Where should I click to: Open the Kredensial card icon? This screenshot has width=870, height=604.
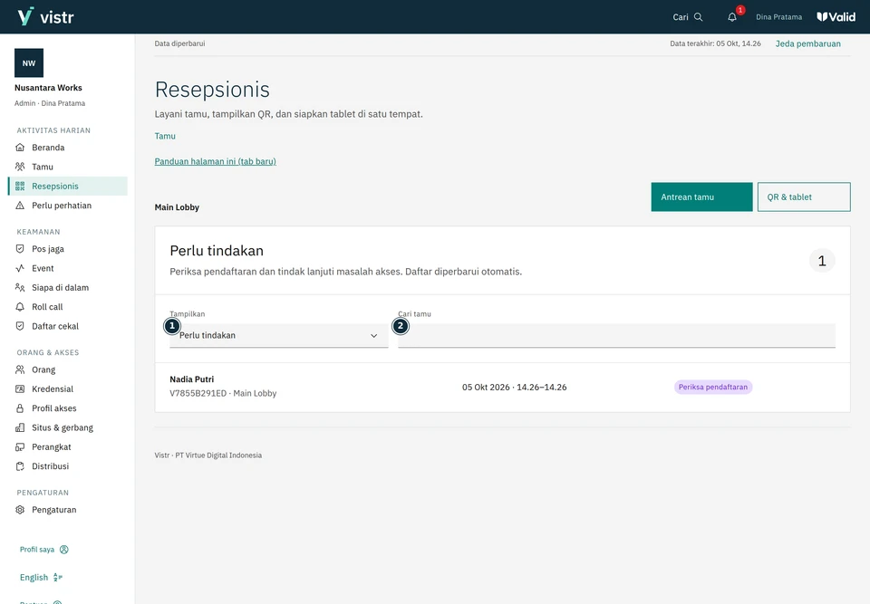[x=20, y=388]
